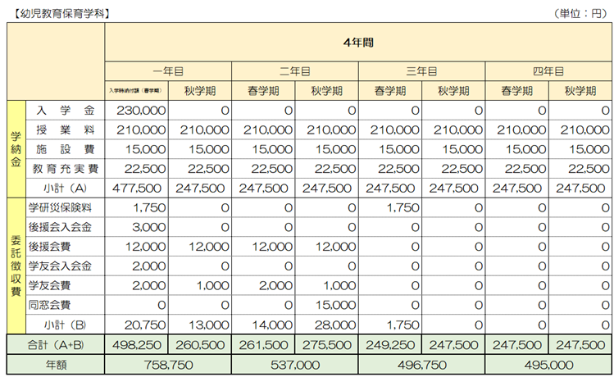Select 学研災保険料 1,750 under 入学時納付額

click(x=149, y=207)
